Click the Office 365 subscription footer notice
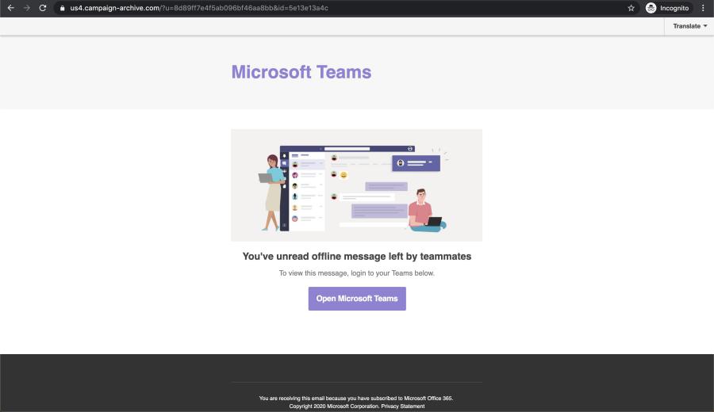714x412 pixels. (x=356, y=399)
